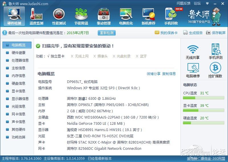Click the 微博分享 link
The width and height of the screenshot is (228, 162).
click(x=153, y=74)
